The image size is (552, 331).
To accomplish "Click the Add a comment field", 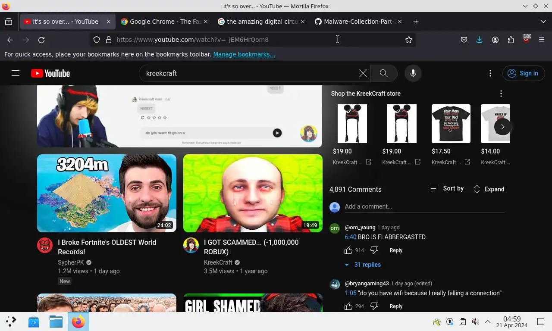I will (424, 207).
